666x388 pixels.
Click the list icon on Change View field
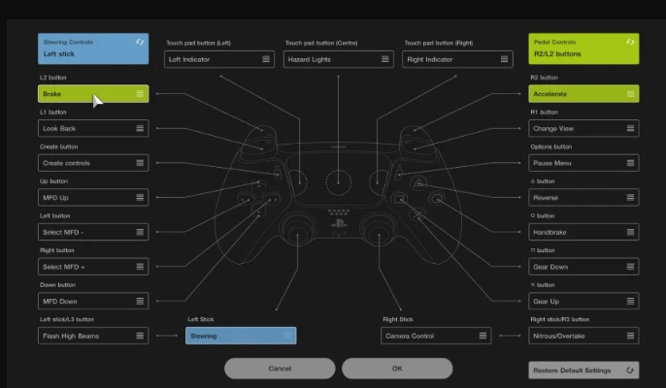630,128
